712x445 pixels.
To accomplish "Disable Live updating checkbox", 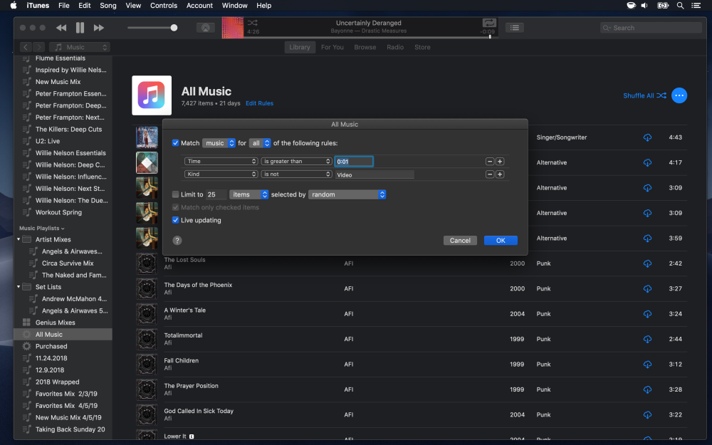I will [176, 220].
